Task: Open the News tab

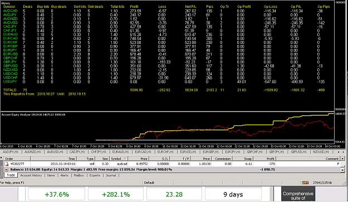Action: click(x=51, y=175)
